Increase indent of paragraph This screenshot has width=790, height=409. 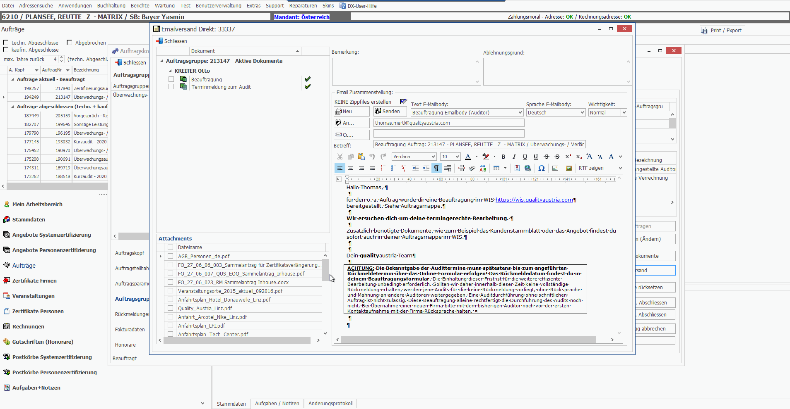point(426,168)
